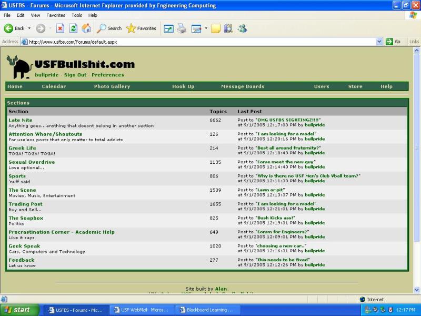Open the Trading Post section

click(x=25, y=204)
